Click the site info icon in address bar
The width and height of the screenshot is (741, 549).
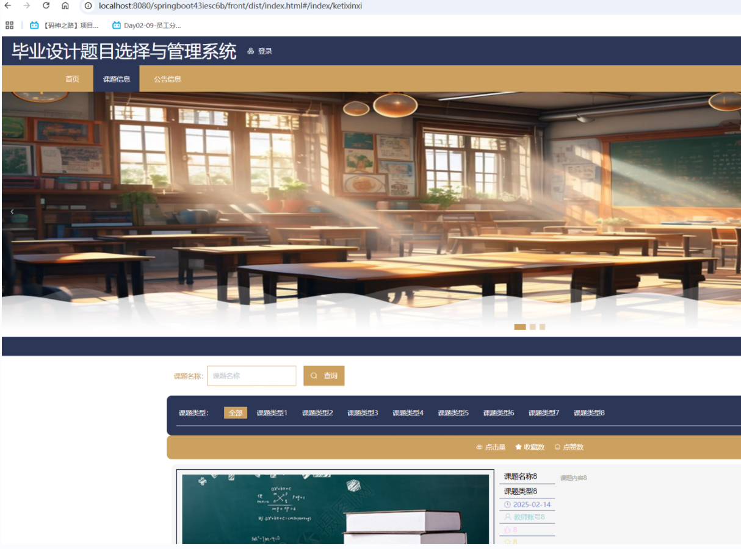(89, 5)
